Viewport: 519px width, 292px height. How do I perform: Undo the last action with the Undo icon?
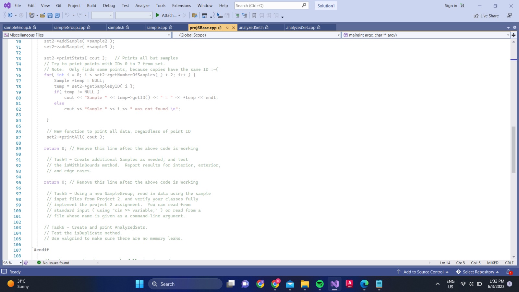(67, 15)
